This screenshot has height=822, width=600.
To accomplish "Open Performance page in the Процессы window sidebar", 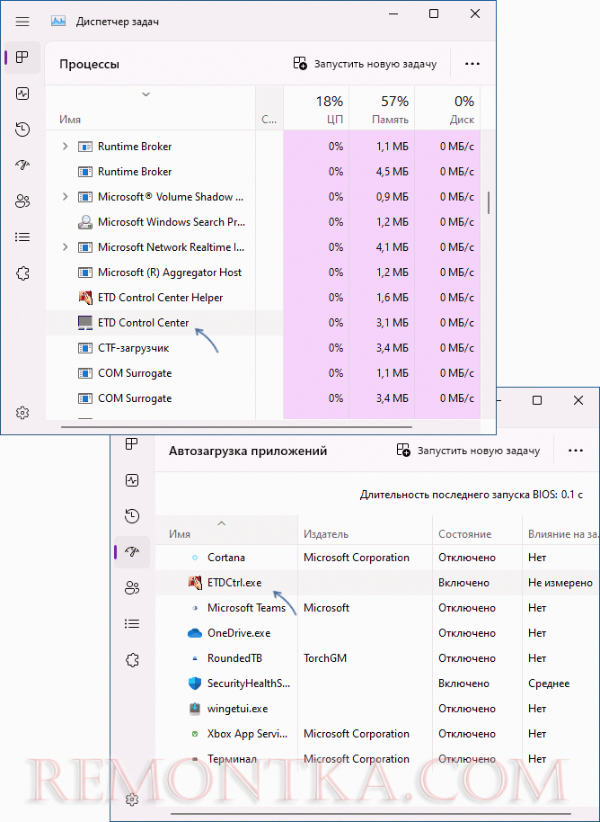I will coord(22,94).
